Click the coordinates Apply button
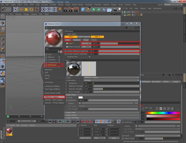This screenshot has height=143, width=186. [x=114, y=138]
